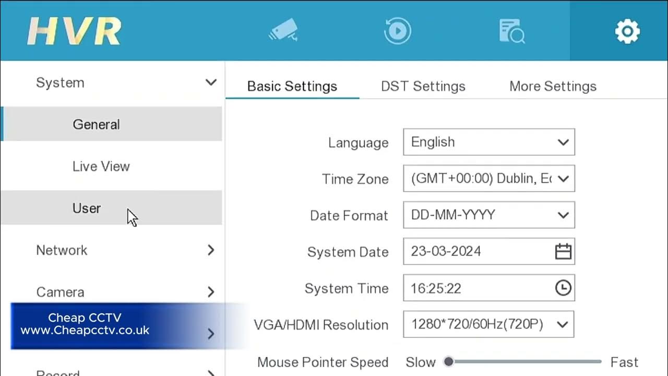
Task: Open the playback icon in header
Action: (397, 31)
